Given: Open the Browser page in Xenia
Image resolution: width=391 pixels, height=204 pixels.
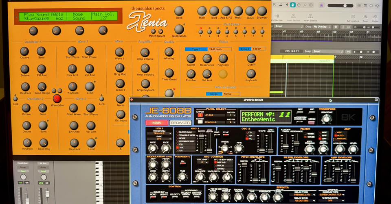Looking at the screenshot, I should [x=262, y=11].
